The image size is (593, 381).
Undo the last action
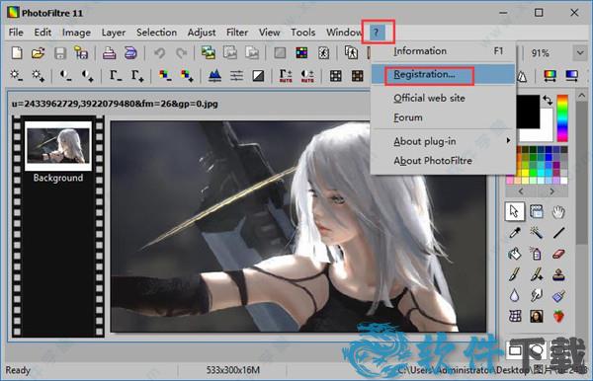click(x=159, y=53)
